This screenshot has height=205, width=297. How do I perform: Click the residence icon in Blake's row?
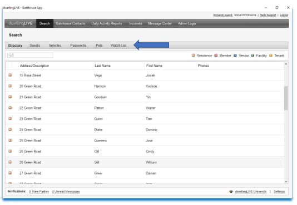[10, 129]
